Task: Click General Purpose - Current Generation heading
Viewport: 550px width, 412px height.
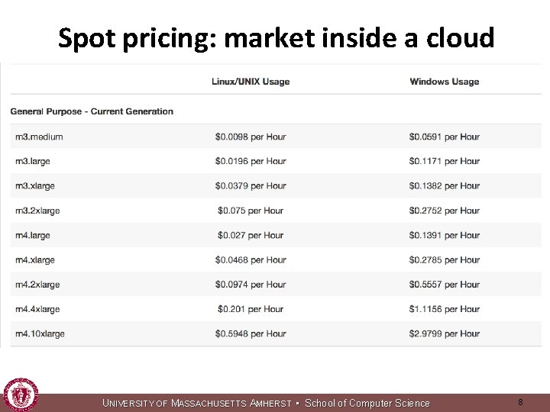Action: coord(92,111)
